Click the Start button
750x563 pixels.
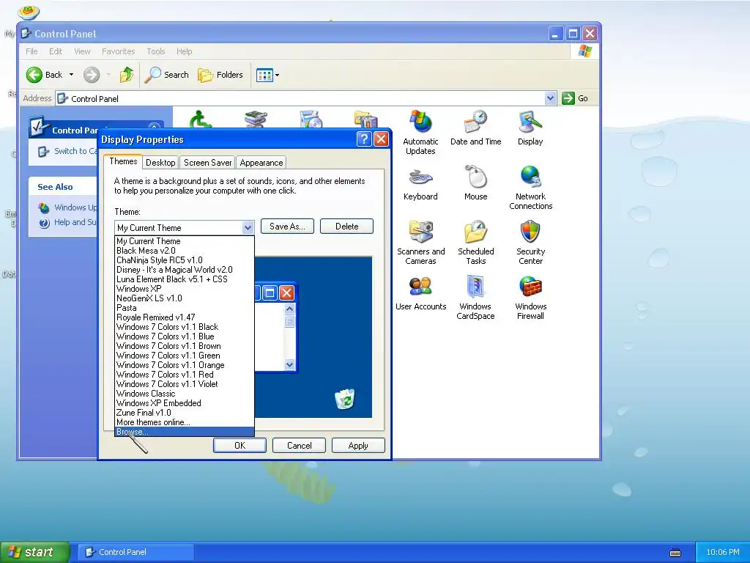pyautogui.click(x=34, y=552)
